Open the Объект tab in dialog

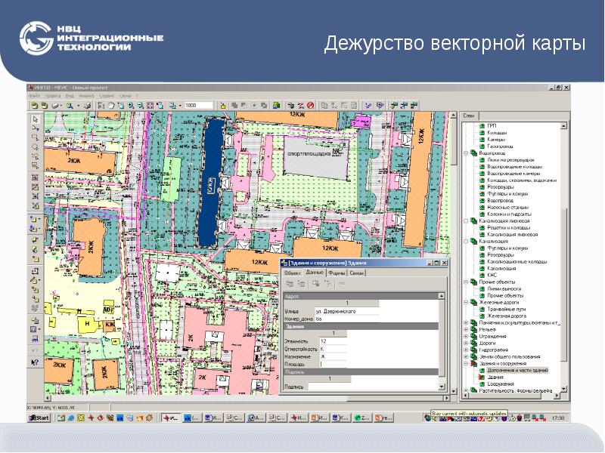pyautogui.click(x=293, y=272)
